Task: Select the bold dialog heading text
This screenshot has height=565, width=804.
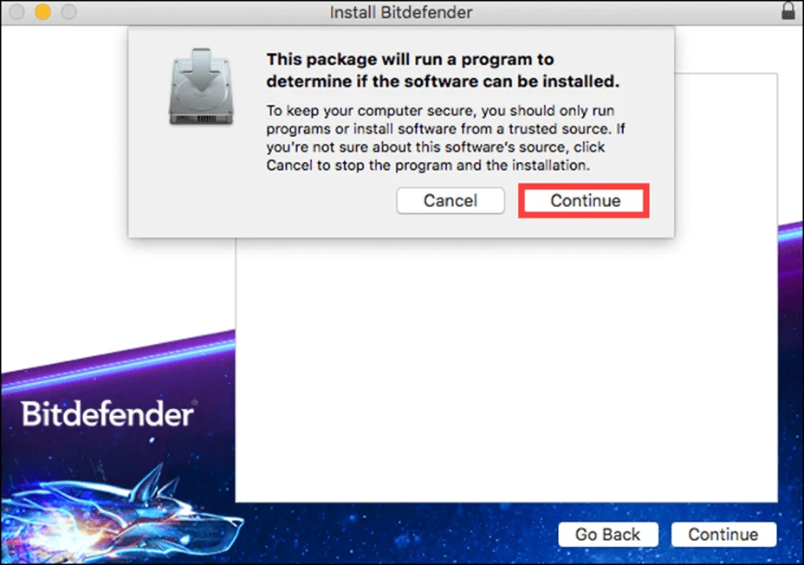Action: [443, 70]
